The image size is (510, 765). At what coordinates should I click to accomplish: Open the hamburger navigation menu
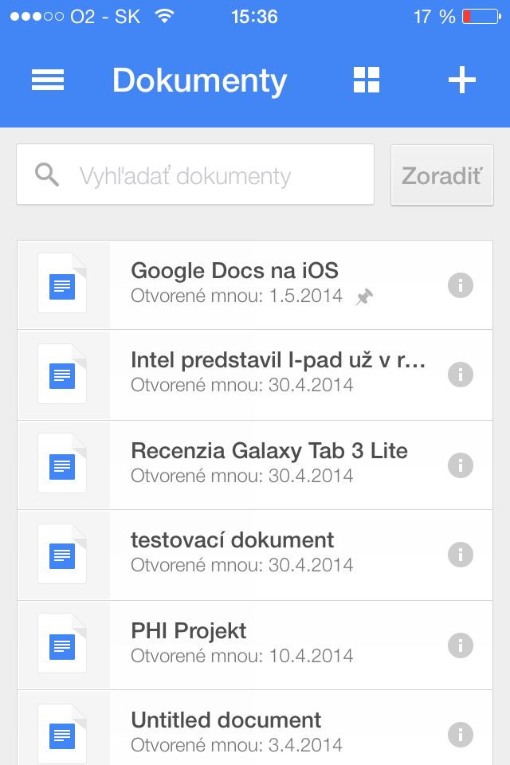click(x=48, y=80)
